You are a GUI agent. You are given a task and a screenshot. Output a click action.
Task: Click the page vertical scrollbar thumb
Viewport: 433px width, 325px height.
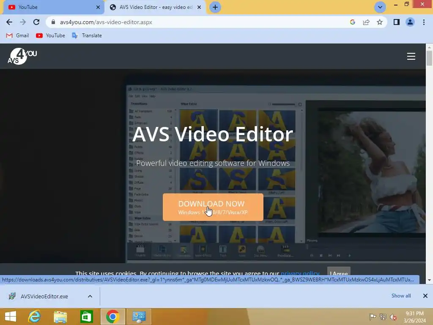(429, 58)
